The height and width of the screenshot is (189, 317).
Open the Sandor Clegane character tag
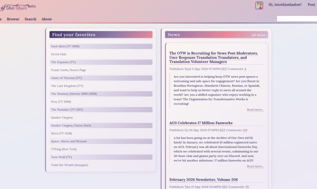[x=62, y=117]
